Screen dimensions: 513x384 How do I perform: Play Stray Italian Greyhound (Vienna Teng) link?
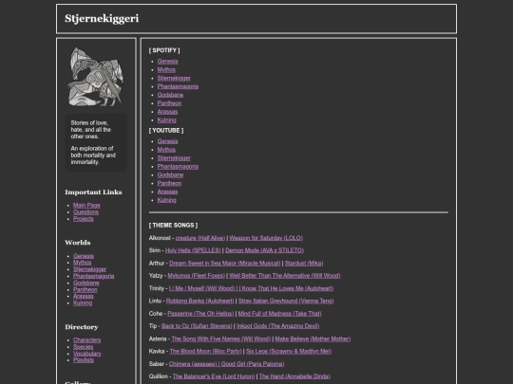[x=286, y=302]
